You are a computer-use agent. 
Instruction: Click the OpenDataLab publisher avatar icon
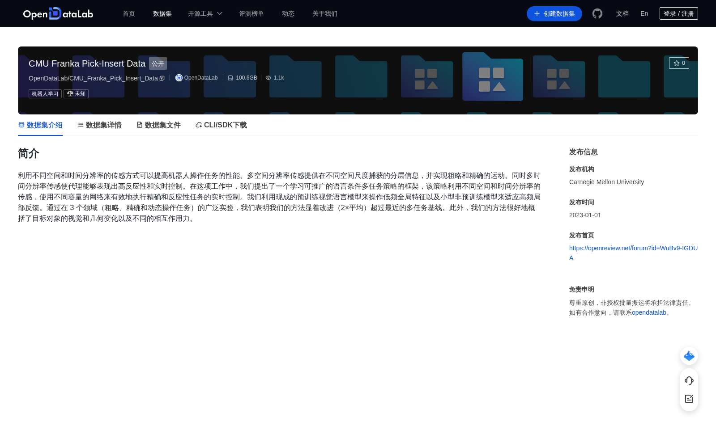coord(179,78)
